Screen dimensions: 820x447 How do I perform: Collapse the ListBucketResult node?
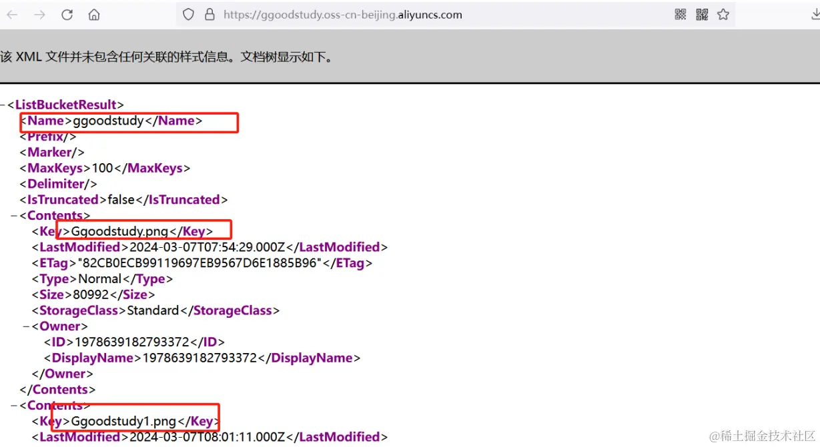3,105
